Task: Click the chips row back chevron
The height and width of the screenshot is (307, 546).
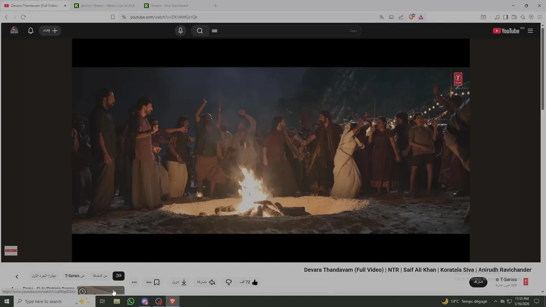Action: click(17, 276)
